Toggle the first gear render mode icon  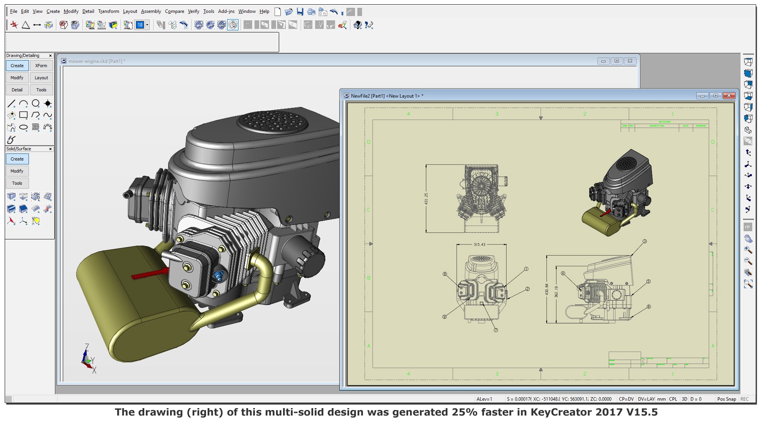tap(199, 25)
